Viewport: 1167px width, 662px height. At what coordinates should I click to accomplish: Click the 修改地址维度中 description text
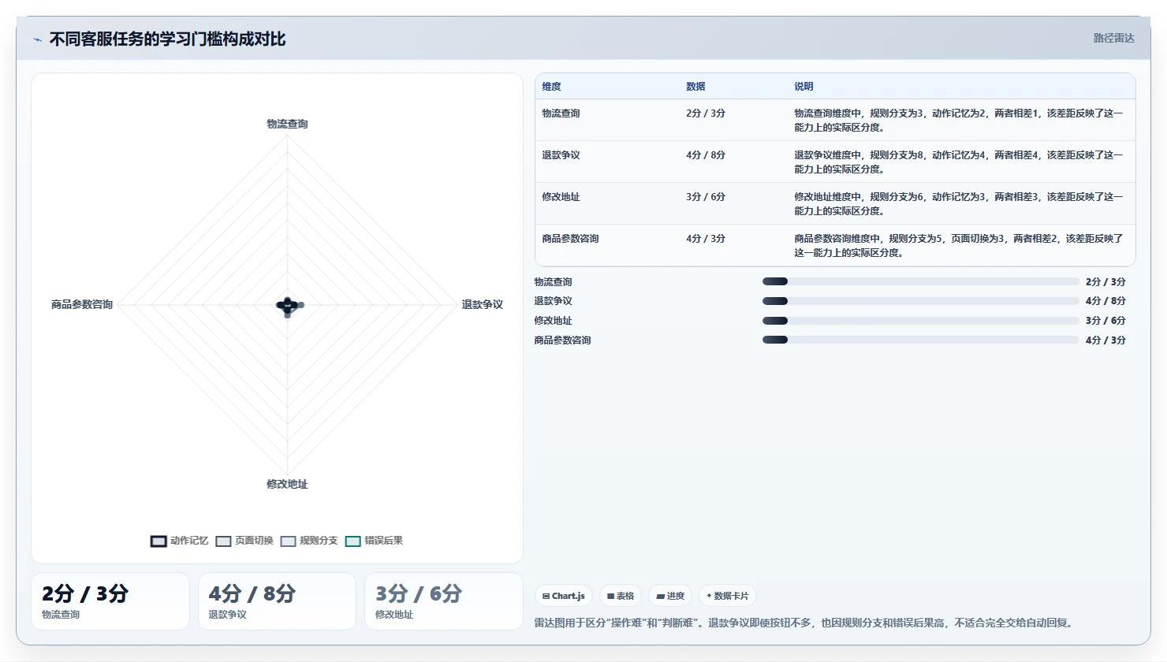coord(959,204)
